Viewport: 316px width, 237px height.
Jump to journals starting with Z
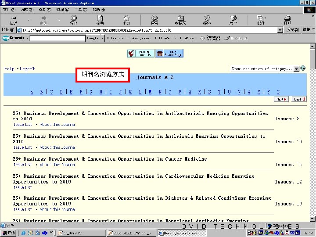pos(279,92)
